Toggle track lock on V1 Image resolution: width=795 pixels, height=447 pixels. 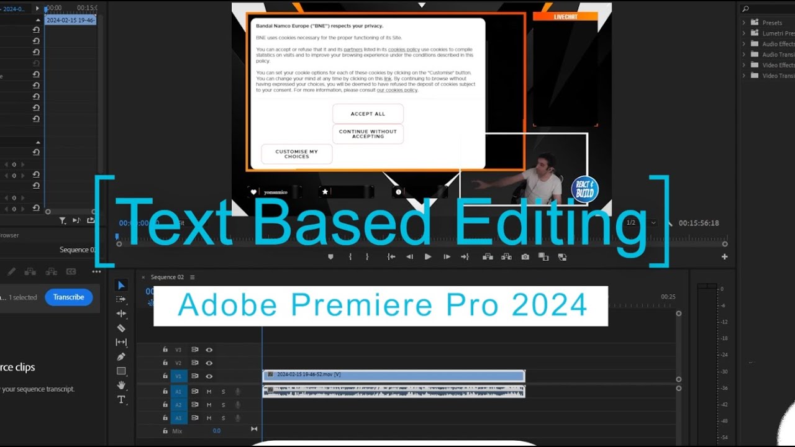[165, 376]
